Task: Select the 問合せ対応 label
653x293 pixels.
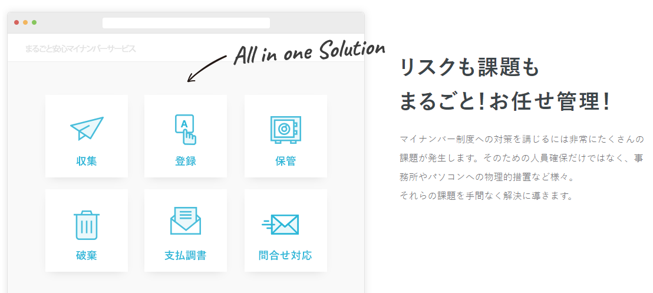Action: pos(285,255)
